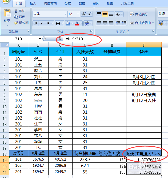Select the Format Painter (格式刷) brush

pos(16,23)
